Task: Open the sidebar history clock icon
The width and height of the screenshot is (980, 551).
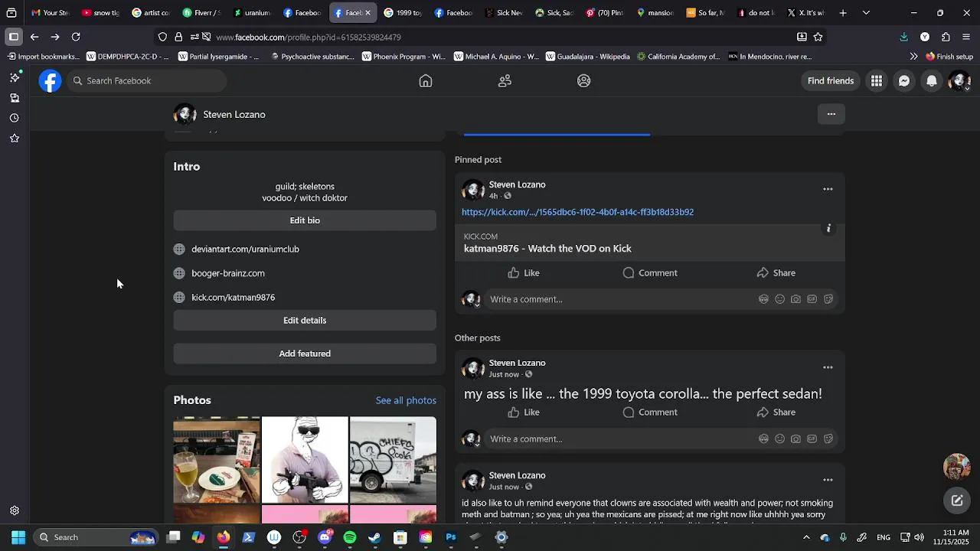Action: pyautogui.click(x=14, y=118)
